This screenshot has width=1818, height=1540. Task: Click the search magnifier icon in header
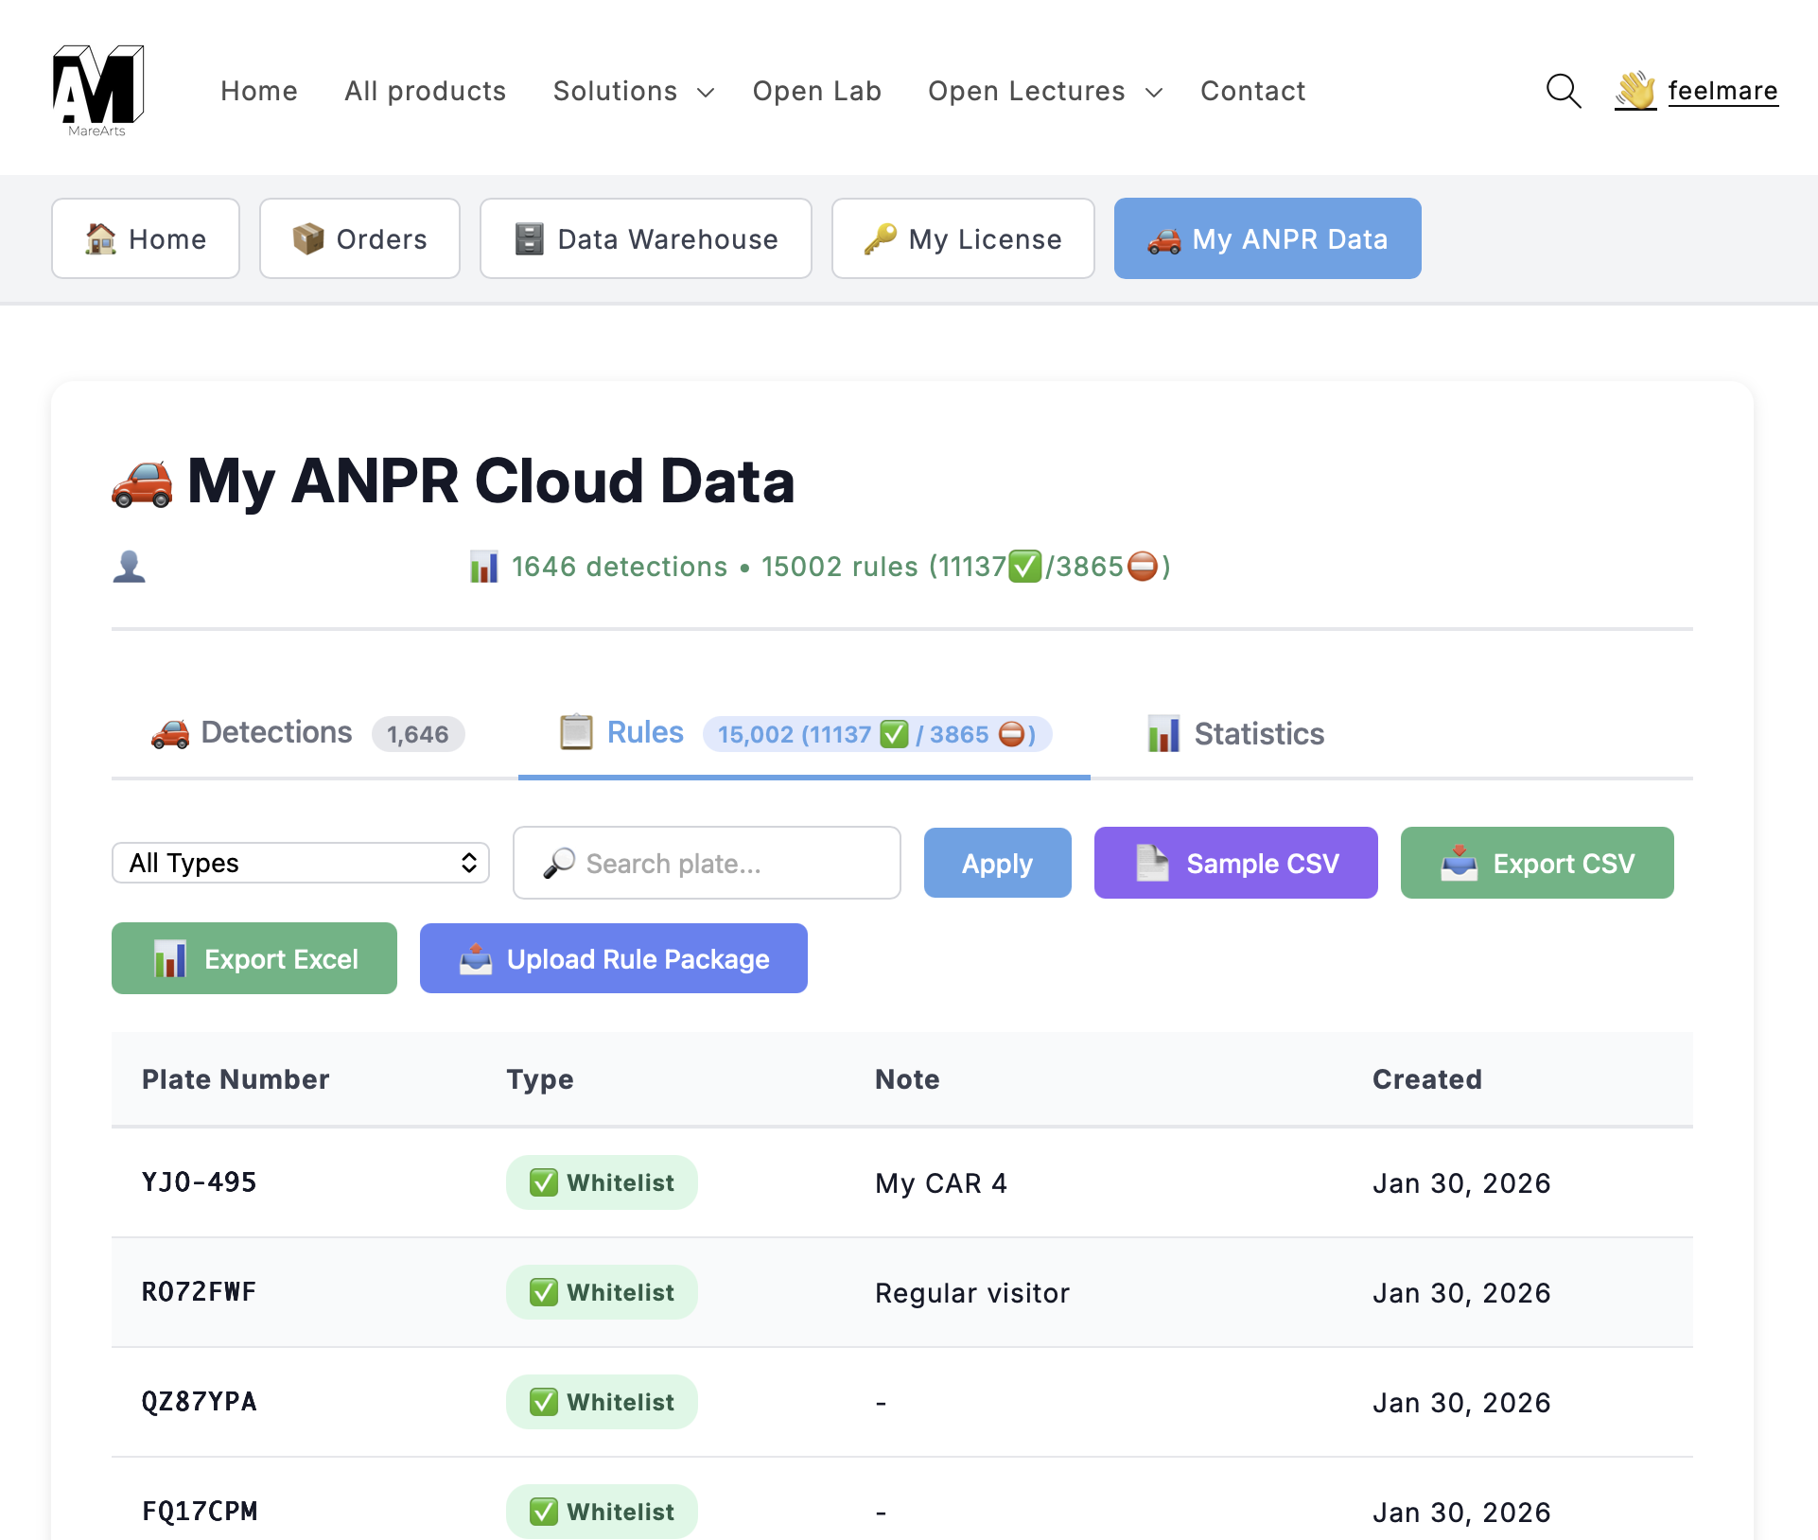click(x=1563, y=91)
